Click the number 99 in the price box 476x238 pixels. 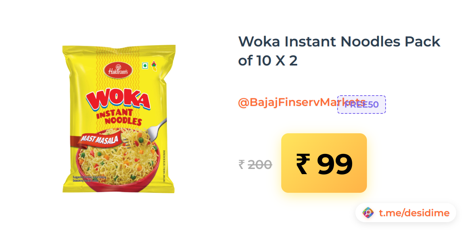[x=335, y=164]
